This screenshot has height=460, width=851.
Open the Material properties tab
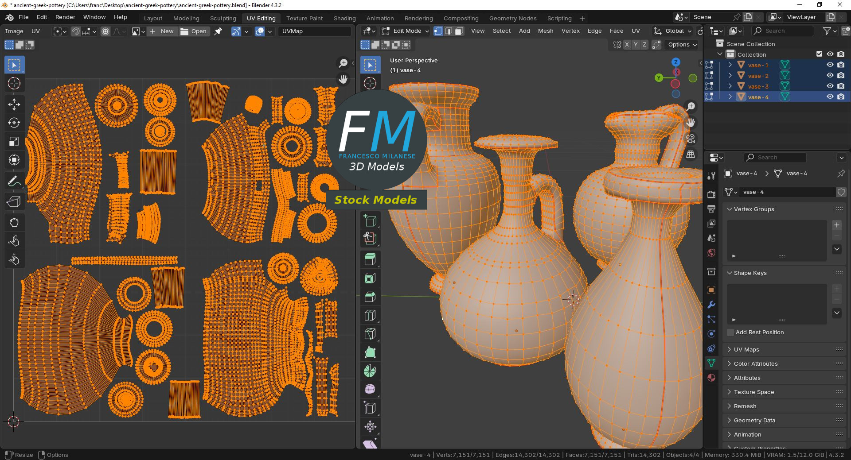point(711,378)
